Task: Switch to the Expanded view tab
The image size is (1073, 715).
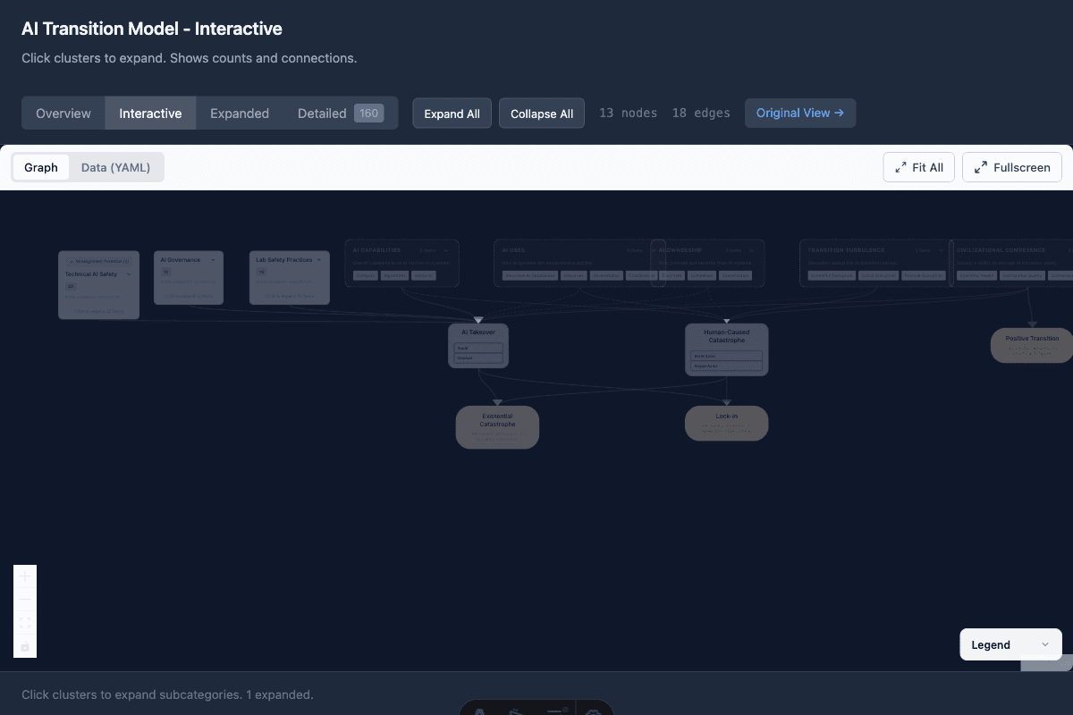Action: click(240, 113)
